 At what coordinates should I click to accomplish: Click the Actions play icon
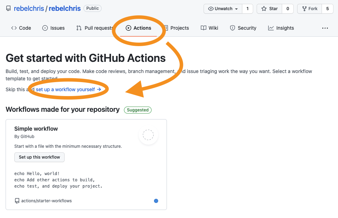(x=128, y=28)
